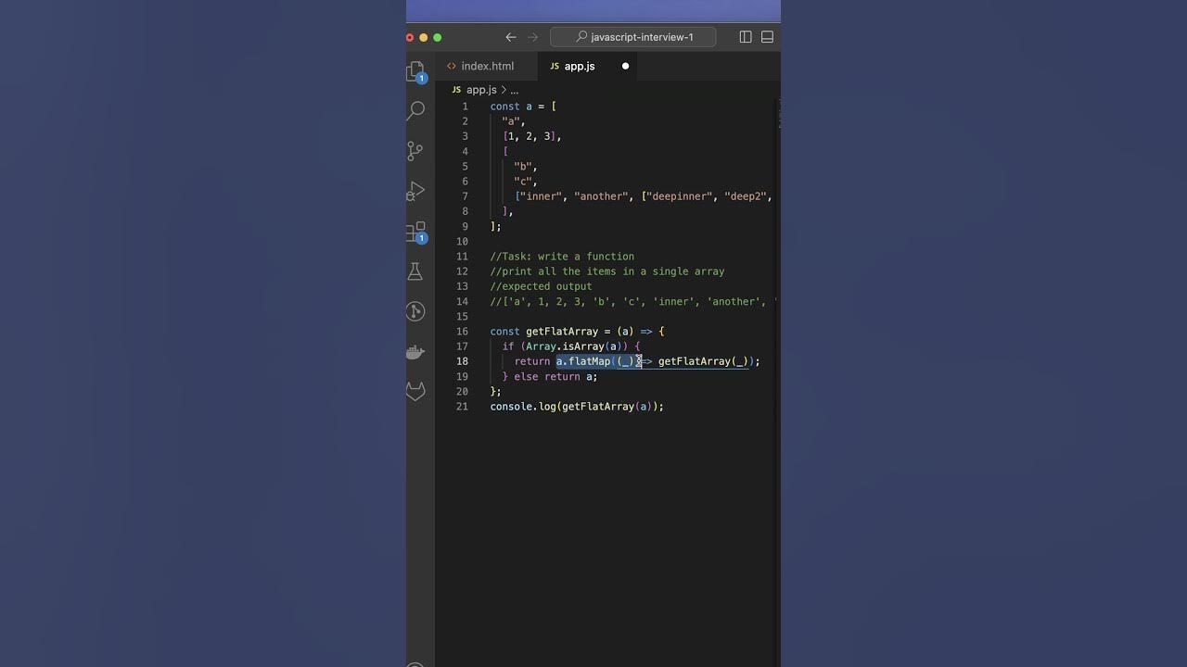Click the '//Task: write a function' comment
The width and height of the screenshot is (1187, 667).
click(562, 257)
